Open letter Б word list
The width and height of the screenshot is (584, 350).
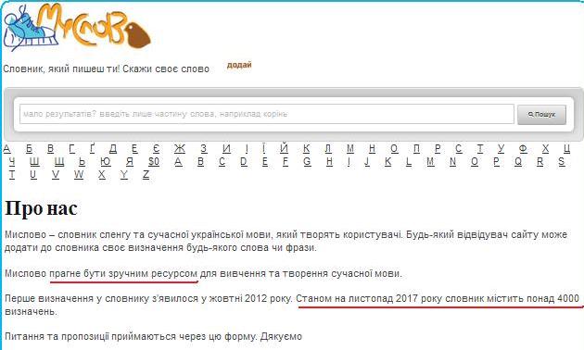click(x=29, y=149)
